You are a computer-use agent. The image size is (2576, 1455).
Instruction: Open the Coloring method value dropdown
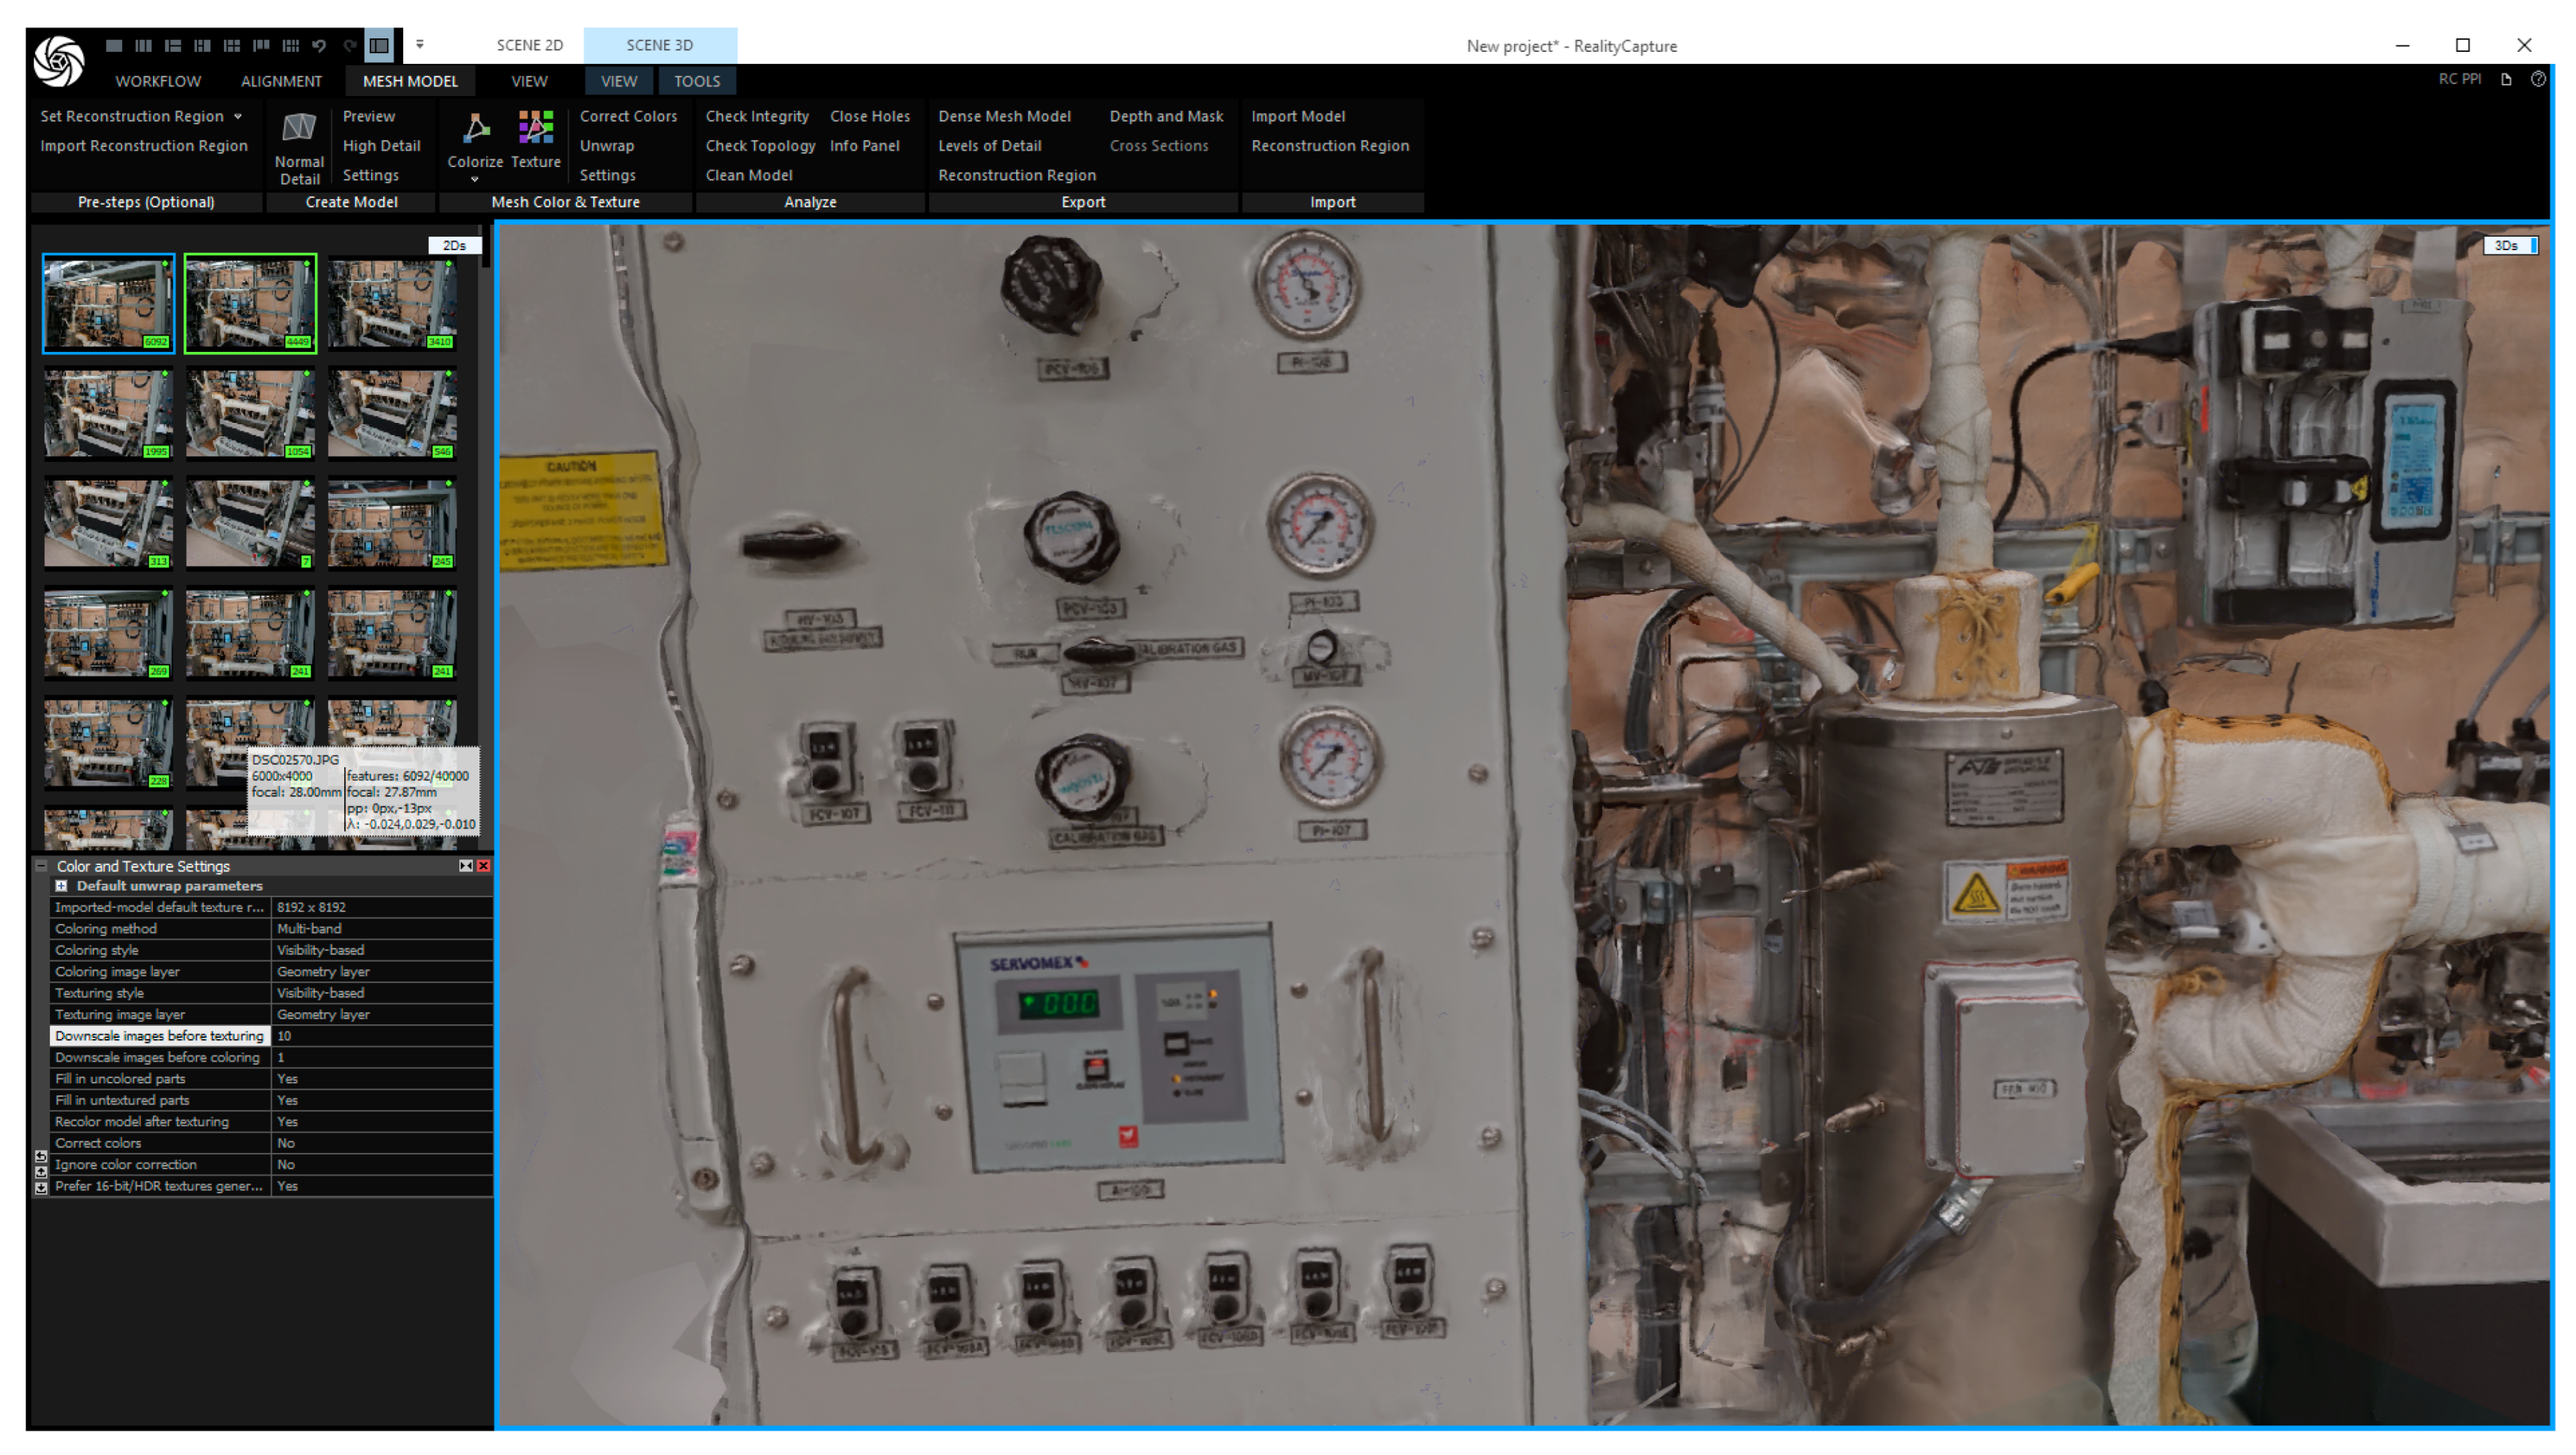(380, 929)
